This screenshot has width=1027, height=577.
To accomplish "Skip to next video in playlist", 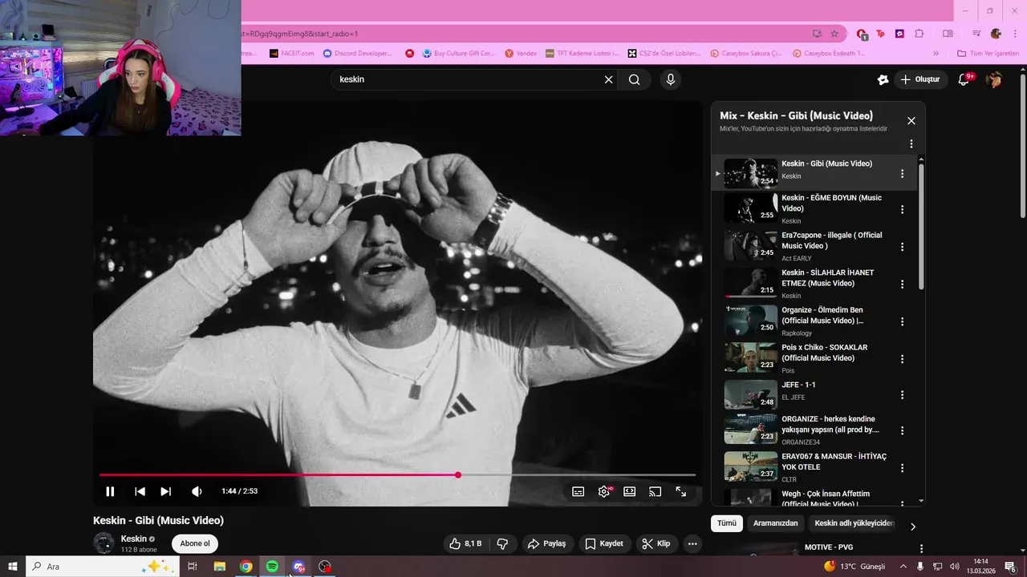I will coord(165,491).
